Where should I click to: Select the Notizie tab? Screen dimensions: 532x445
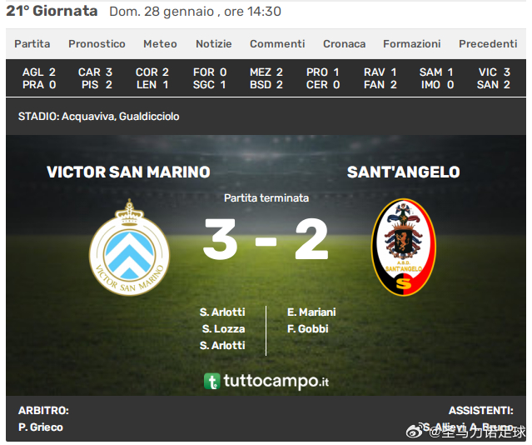[x=214, y=44]
